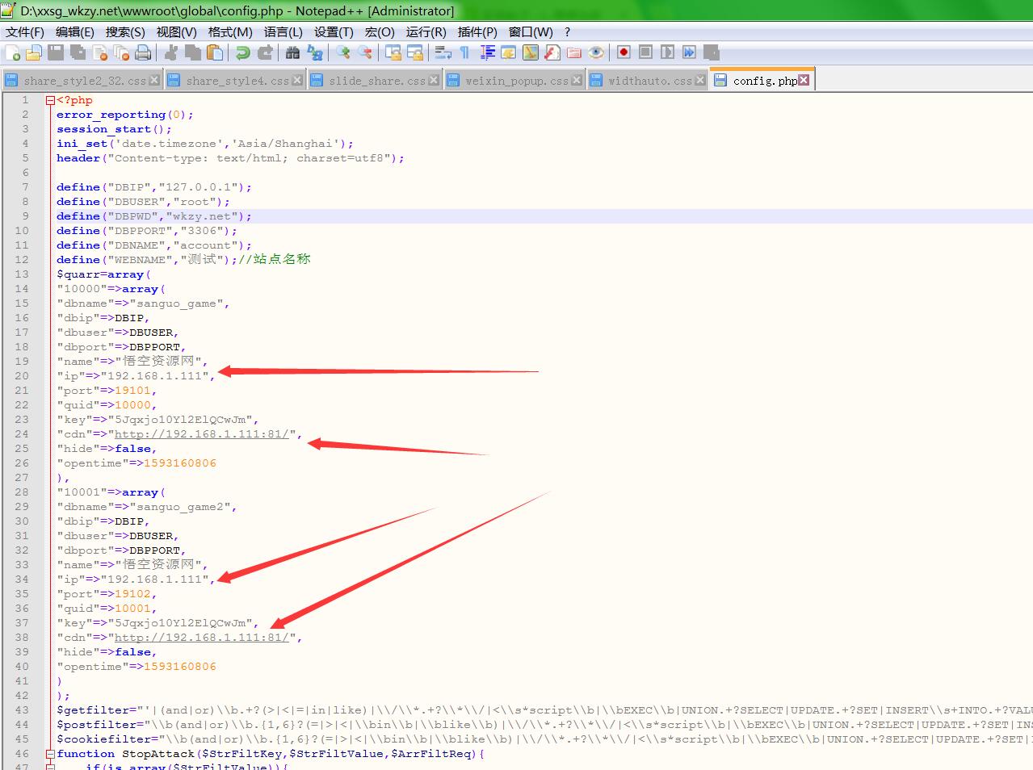Toggle word wrap toolbar button
Image resolution: width=1033 pixels, height=770 pixels.
(443, 53)
